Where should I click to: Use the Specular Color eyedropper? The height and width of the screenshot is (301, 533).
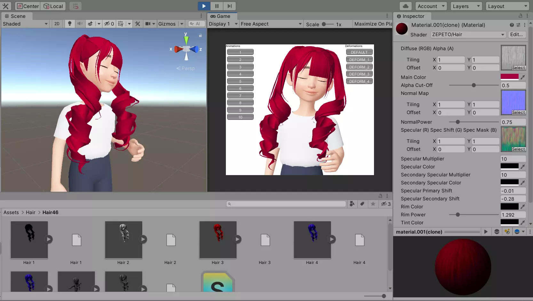coord(522,166)
